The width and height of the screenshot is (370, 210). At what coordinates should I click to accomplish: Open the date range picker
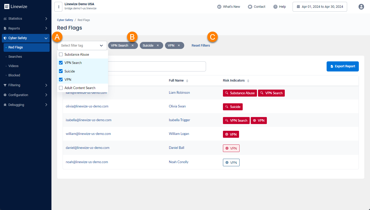(320, 7)
